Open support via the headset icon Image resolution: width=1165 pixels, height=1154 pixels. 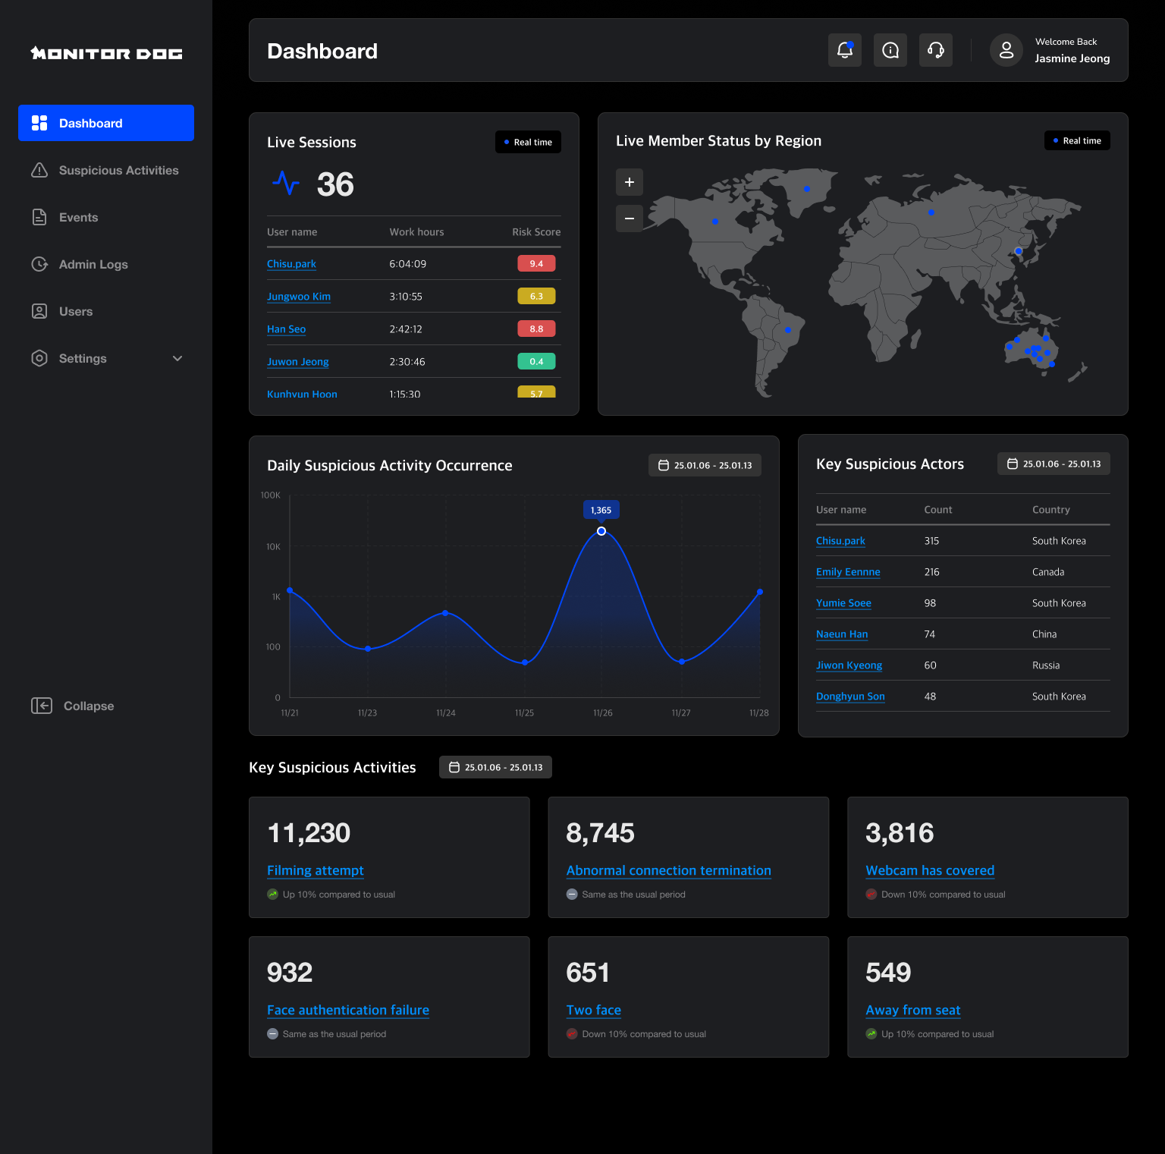tap(935, 50)
